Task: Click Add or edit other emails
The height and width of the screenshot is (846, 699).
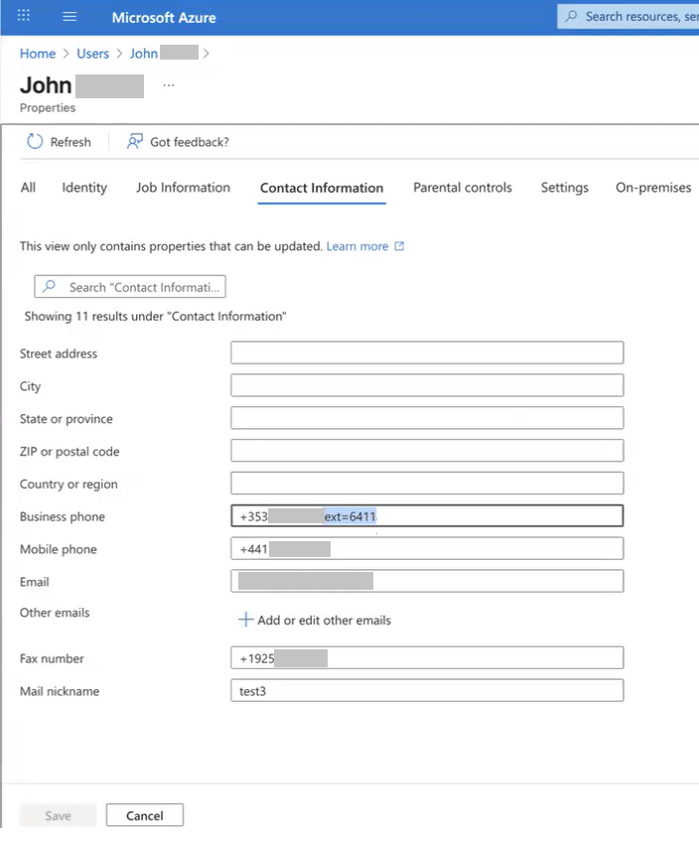Action: 315,620
